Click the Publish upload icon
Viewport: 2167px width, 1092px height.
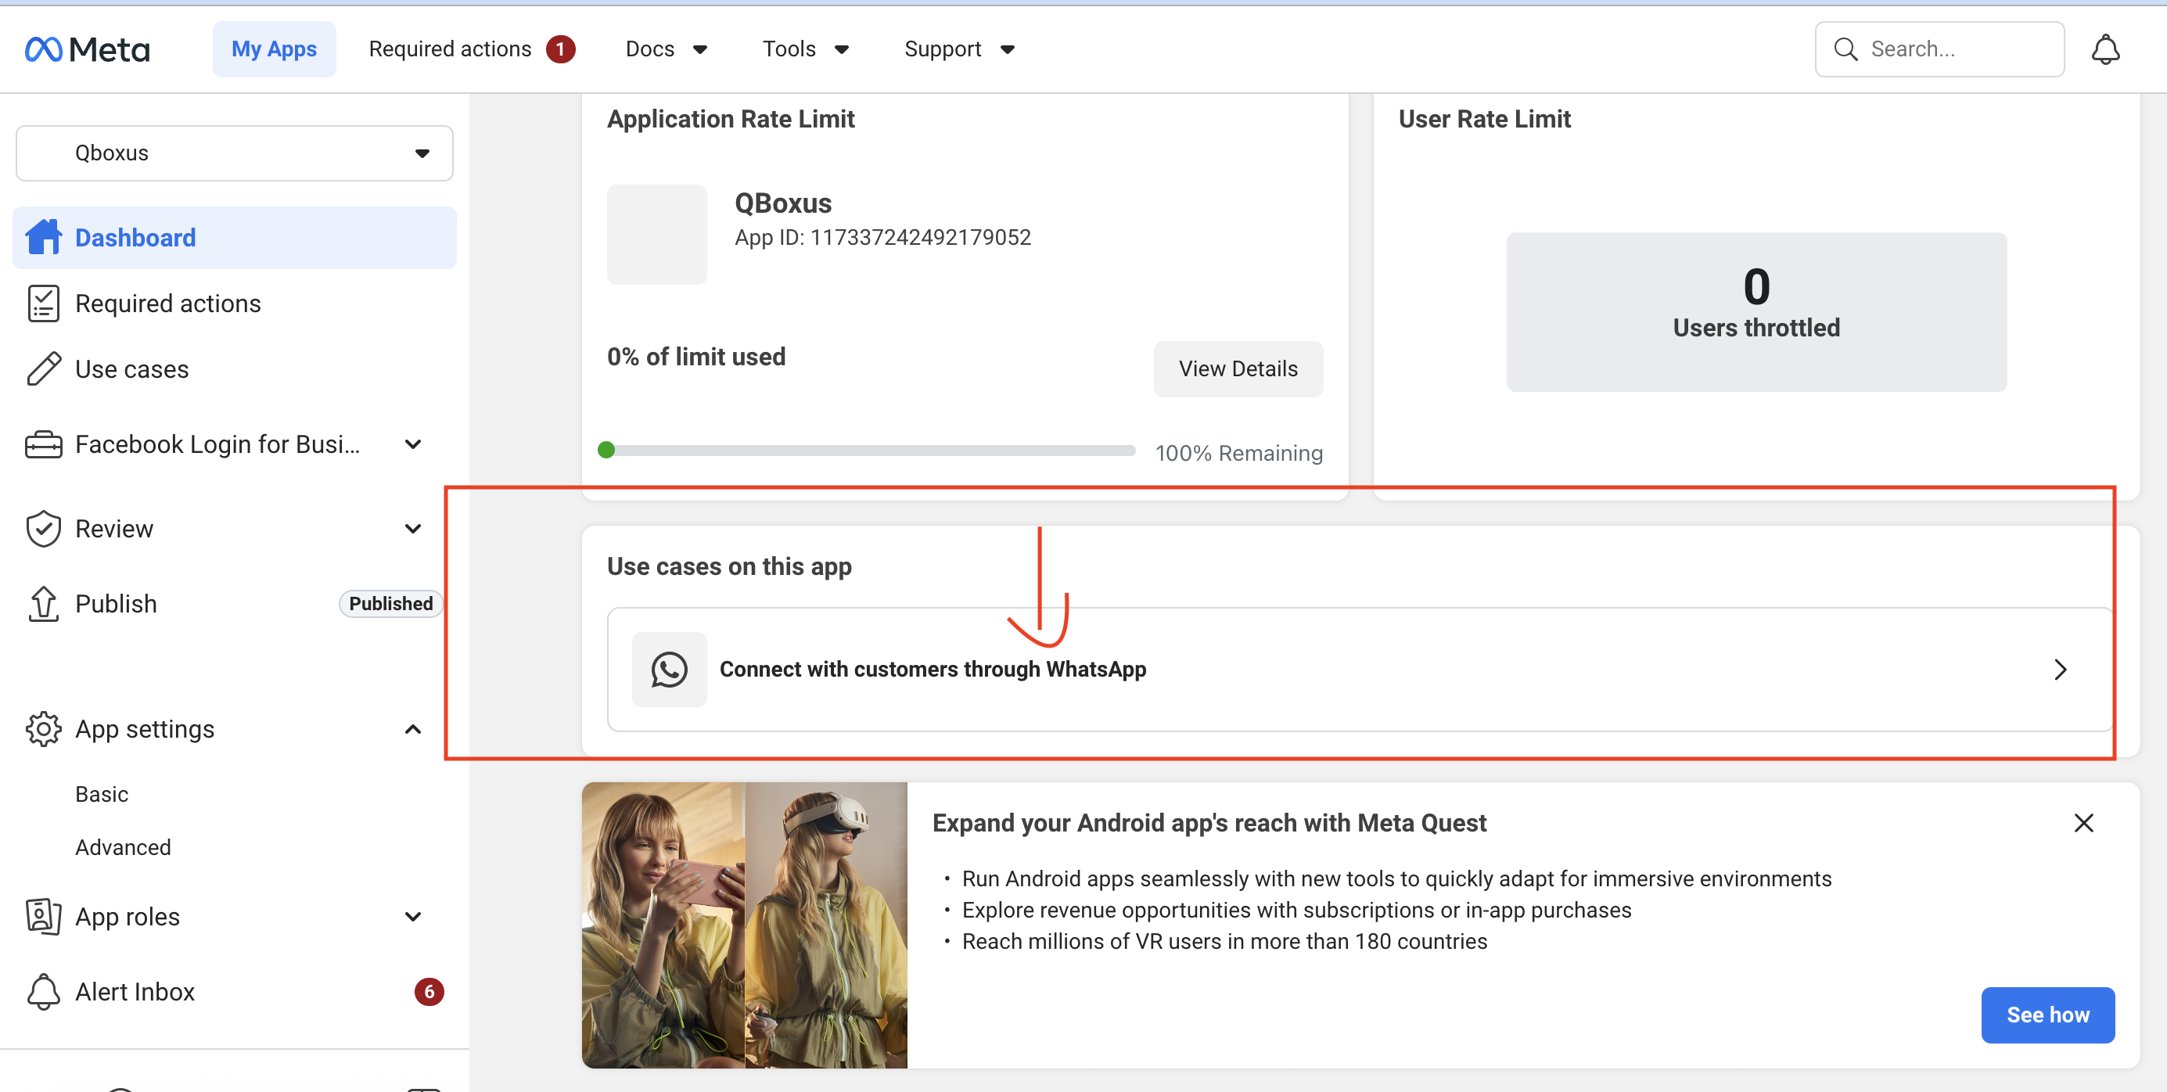click(44, 604)
